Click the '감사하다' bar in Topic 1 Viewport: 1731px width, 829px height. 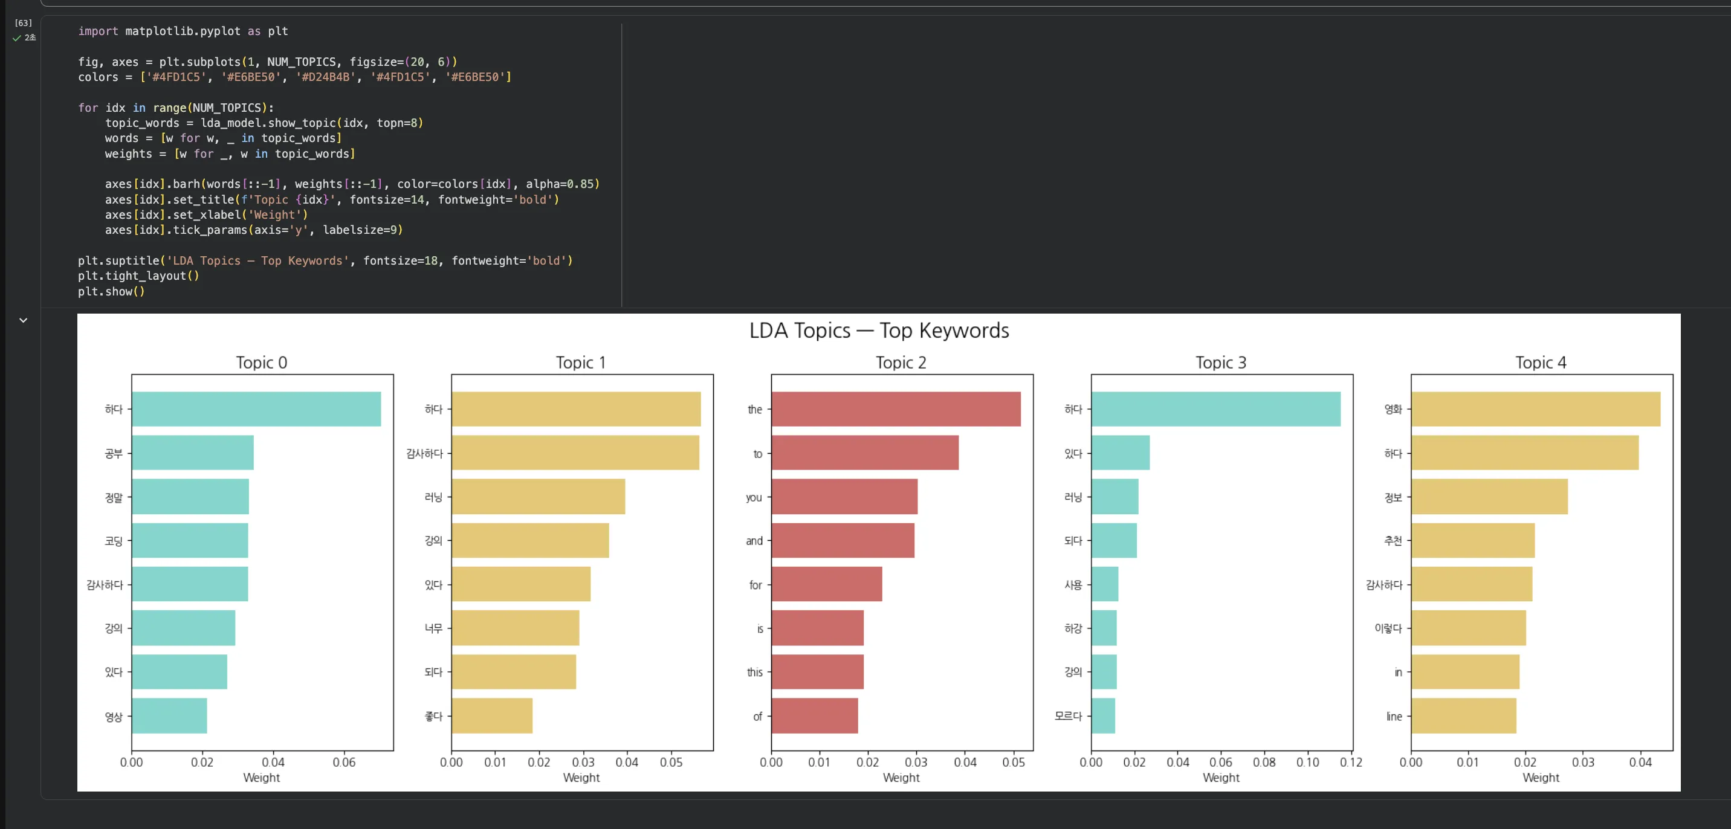[575, 453]
